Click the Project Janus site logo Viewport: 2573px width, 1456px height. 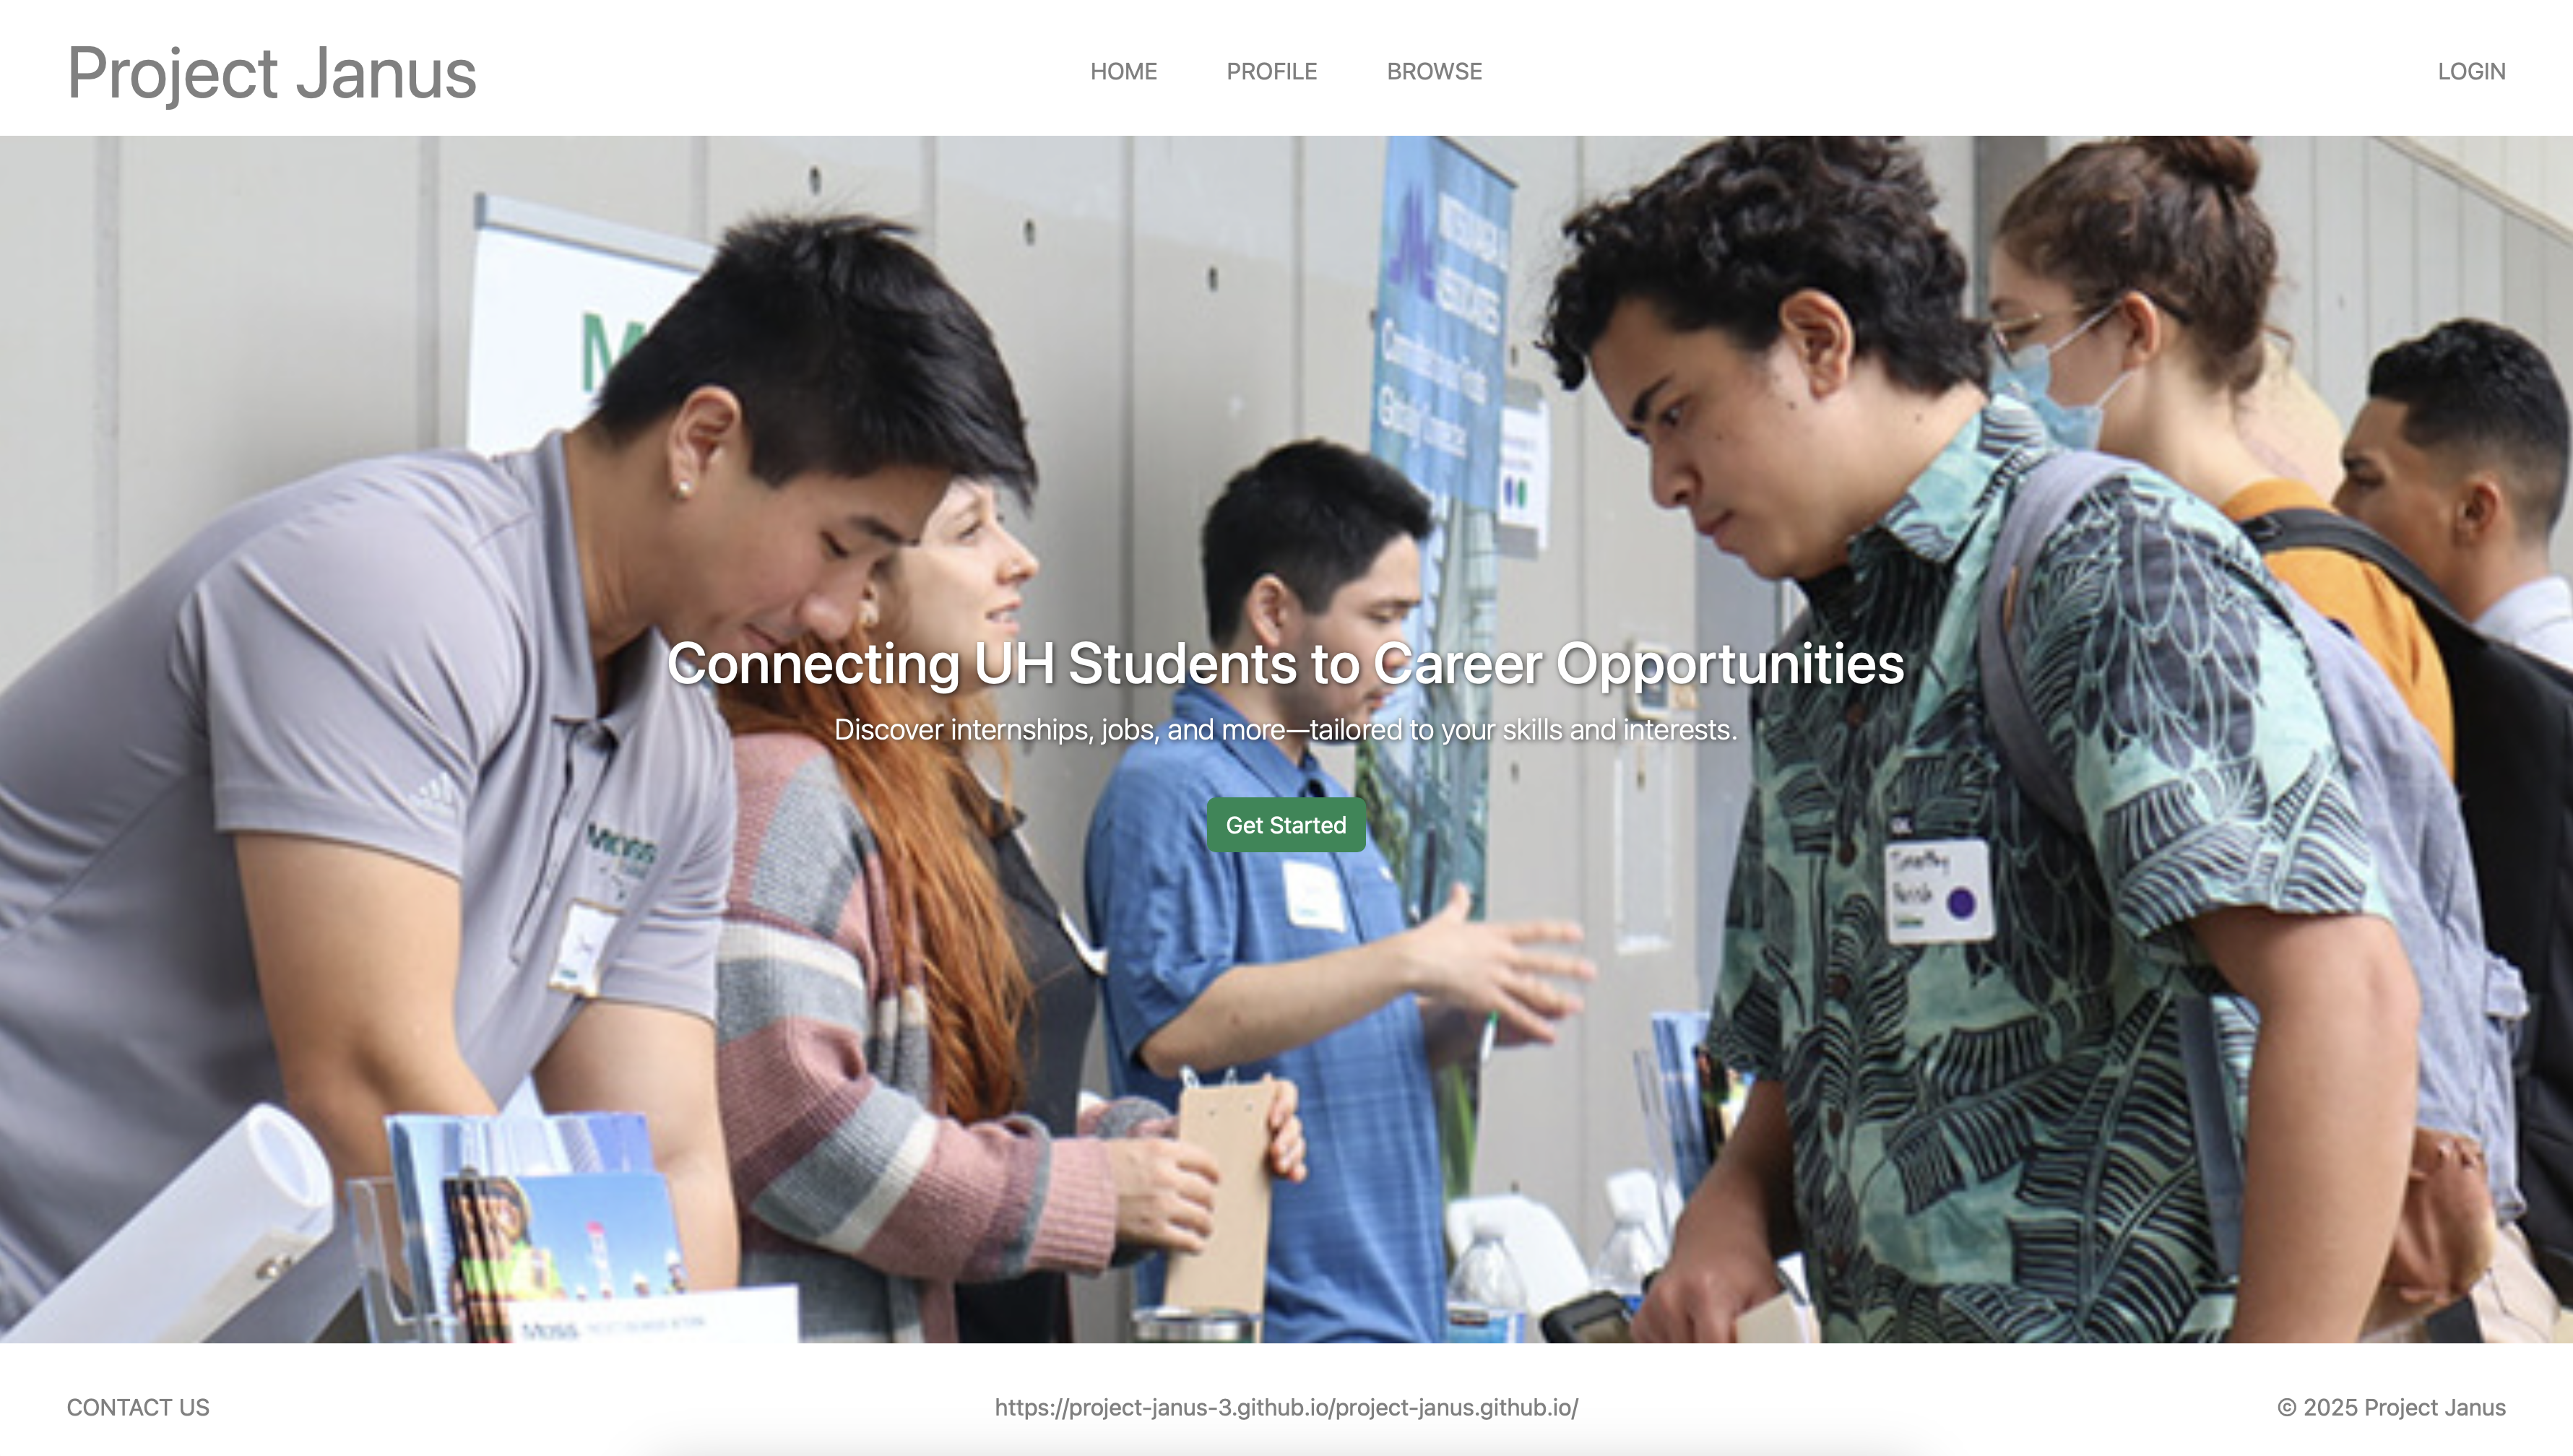point(272,73)
